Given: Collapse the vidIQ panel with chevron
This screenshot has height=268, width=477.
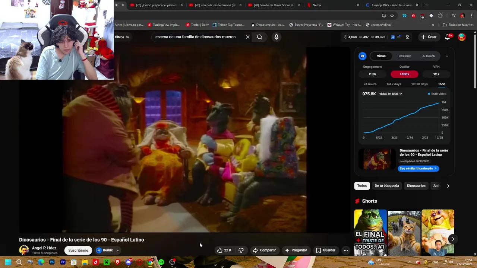Looking at the screenshot, I should pos(447,56).
